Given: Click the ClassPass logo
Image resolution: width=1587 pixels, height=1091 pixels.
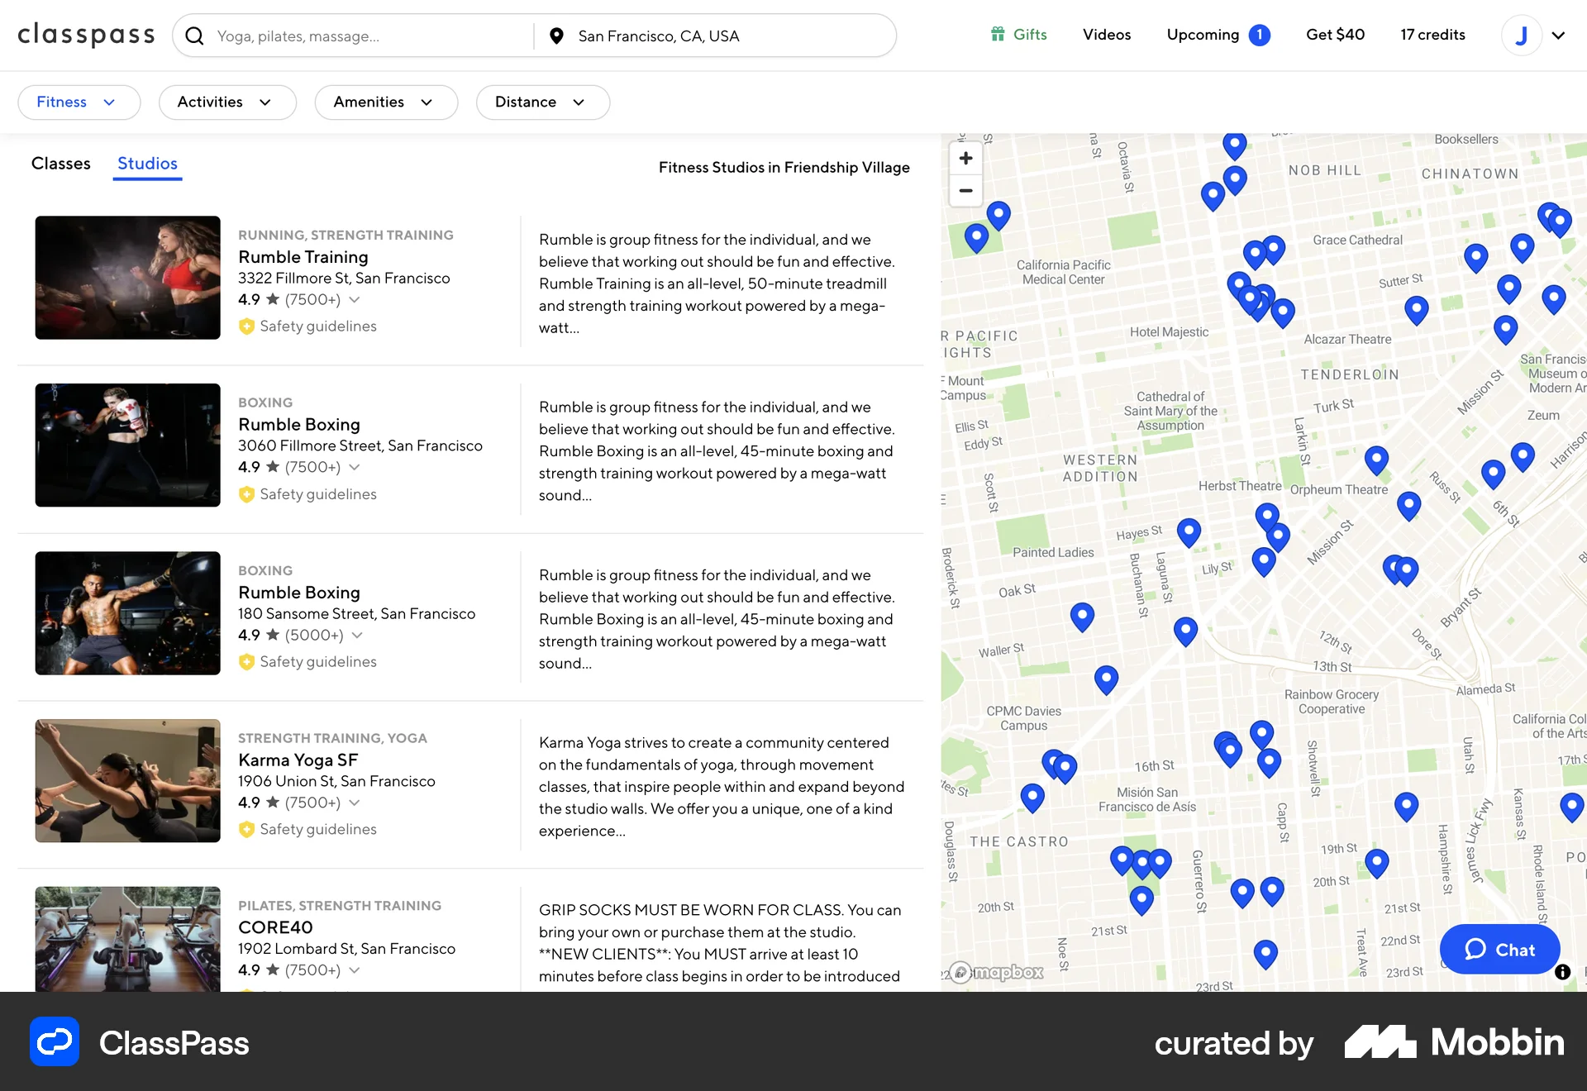Looking at the screenshot, I should pyautogui.click(x=86, y=35).
